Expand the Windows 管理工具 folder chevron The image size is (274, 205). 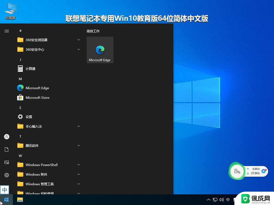[79, 184]
